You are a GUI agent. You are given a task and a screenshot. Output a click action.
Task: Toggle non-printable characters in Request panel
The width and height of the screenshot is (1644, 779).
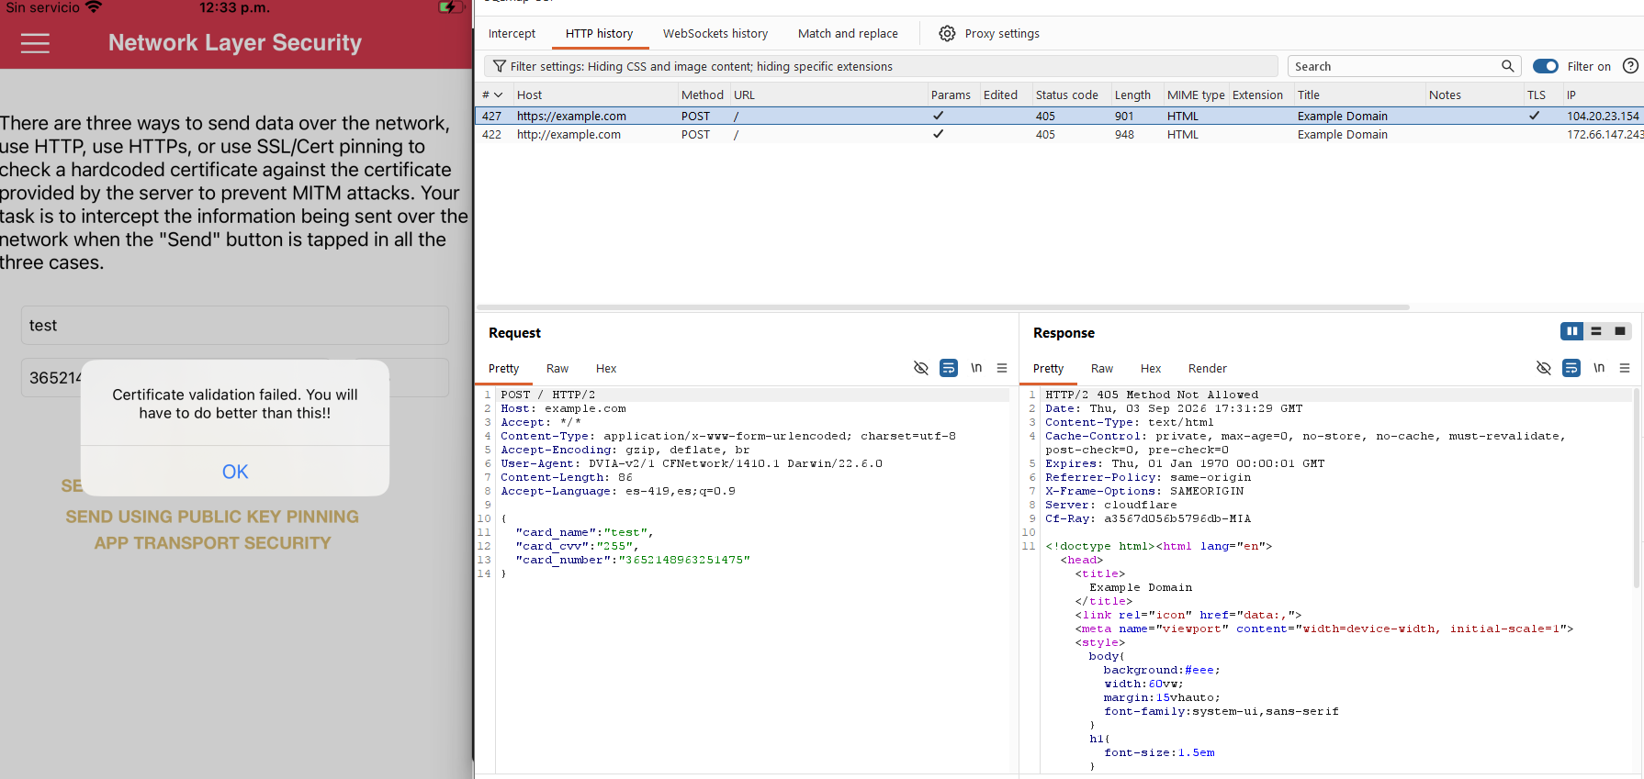pyautogui.click(x=921, y=368)
